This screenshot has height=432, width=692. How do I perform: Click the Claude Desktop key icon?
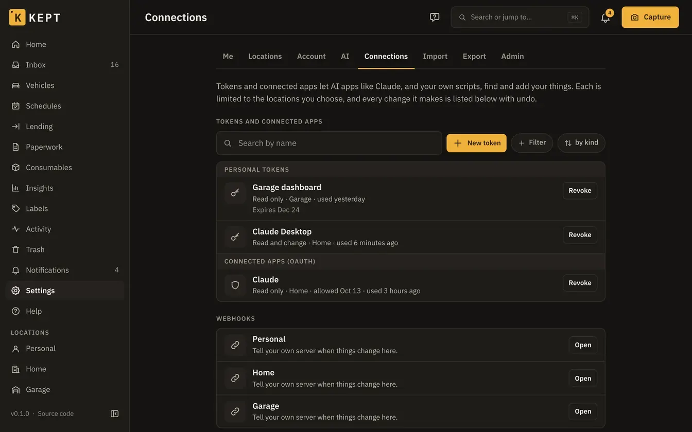click(235, 237)
